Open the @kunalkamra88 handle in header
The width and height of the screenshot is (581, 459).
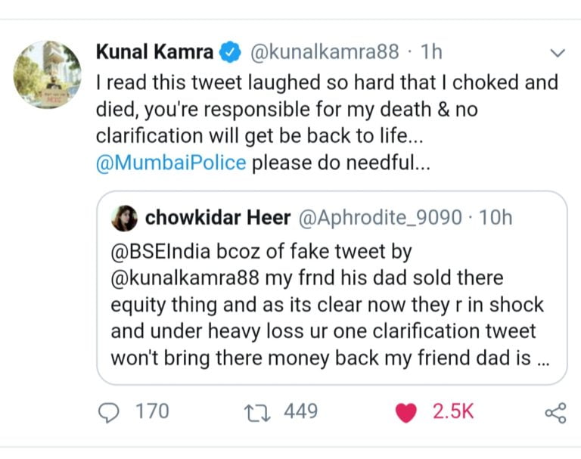(x=327, y=53)
